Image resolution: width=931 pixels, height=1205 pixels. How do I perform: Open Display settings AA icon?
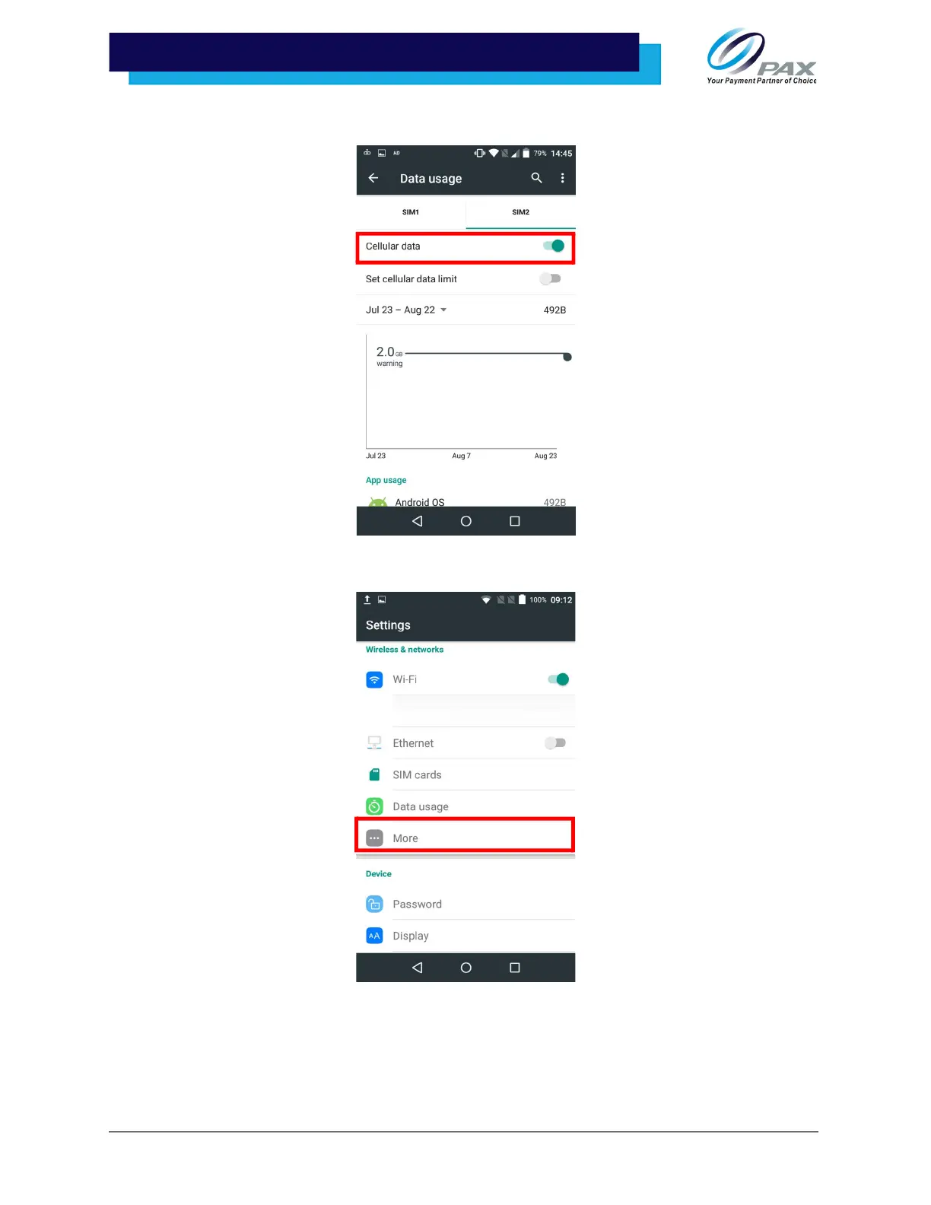(x=374, y=936)
